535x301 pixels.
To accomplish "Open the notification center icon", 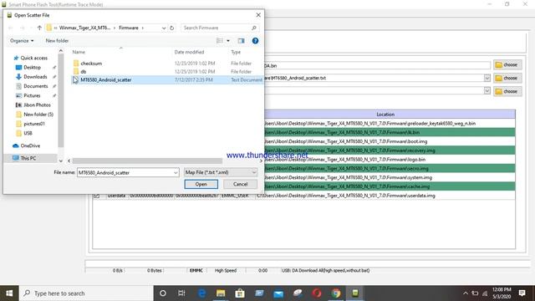I will point(522,293).
